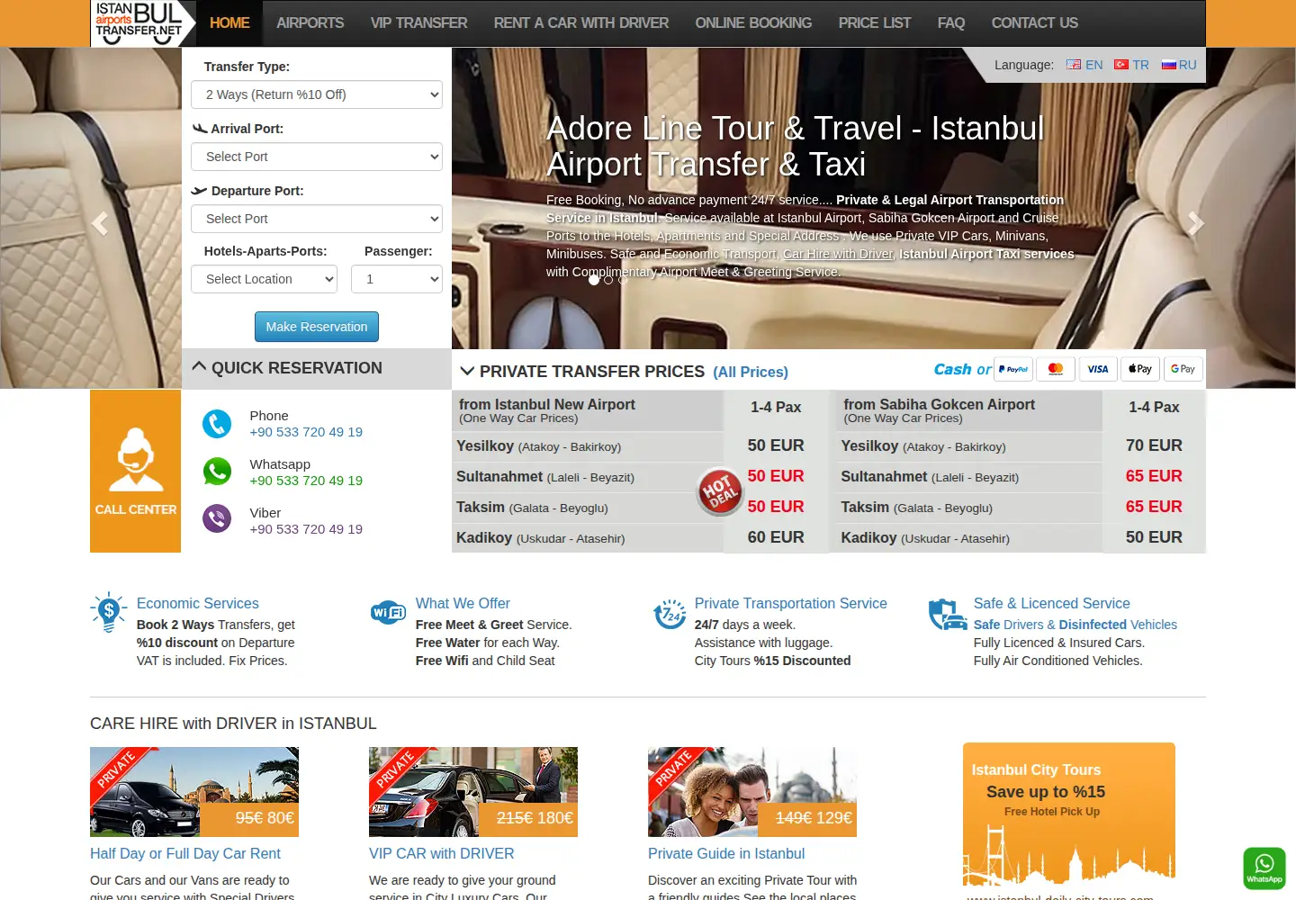Open RENT A CAR WITH DRIVER menu
Image resolution: width=1296 pixels, height=900 pixels.
(581, 23)
